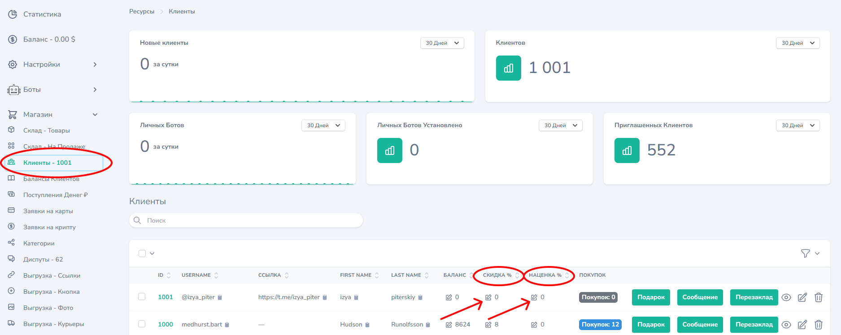Edit client 1001 with the pencil icon
841x335 pixels.
coord(802,297)
